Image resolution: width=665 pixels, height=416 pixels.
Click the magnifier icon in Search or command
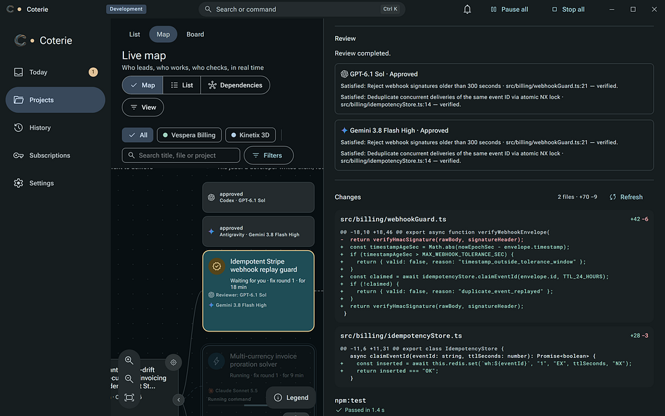[209, 9]
